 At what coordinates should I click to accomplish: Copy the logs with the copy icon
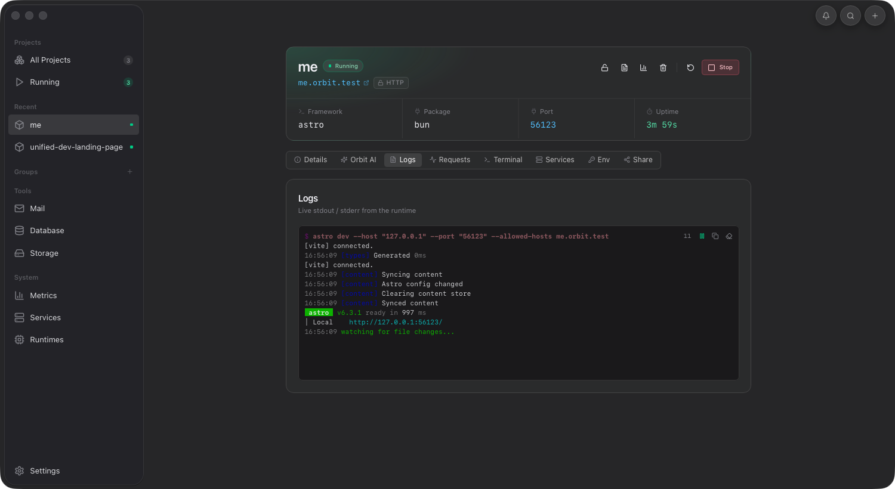pyautogui.click(x=715, y=236)
